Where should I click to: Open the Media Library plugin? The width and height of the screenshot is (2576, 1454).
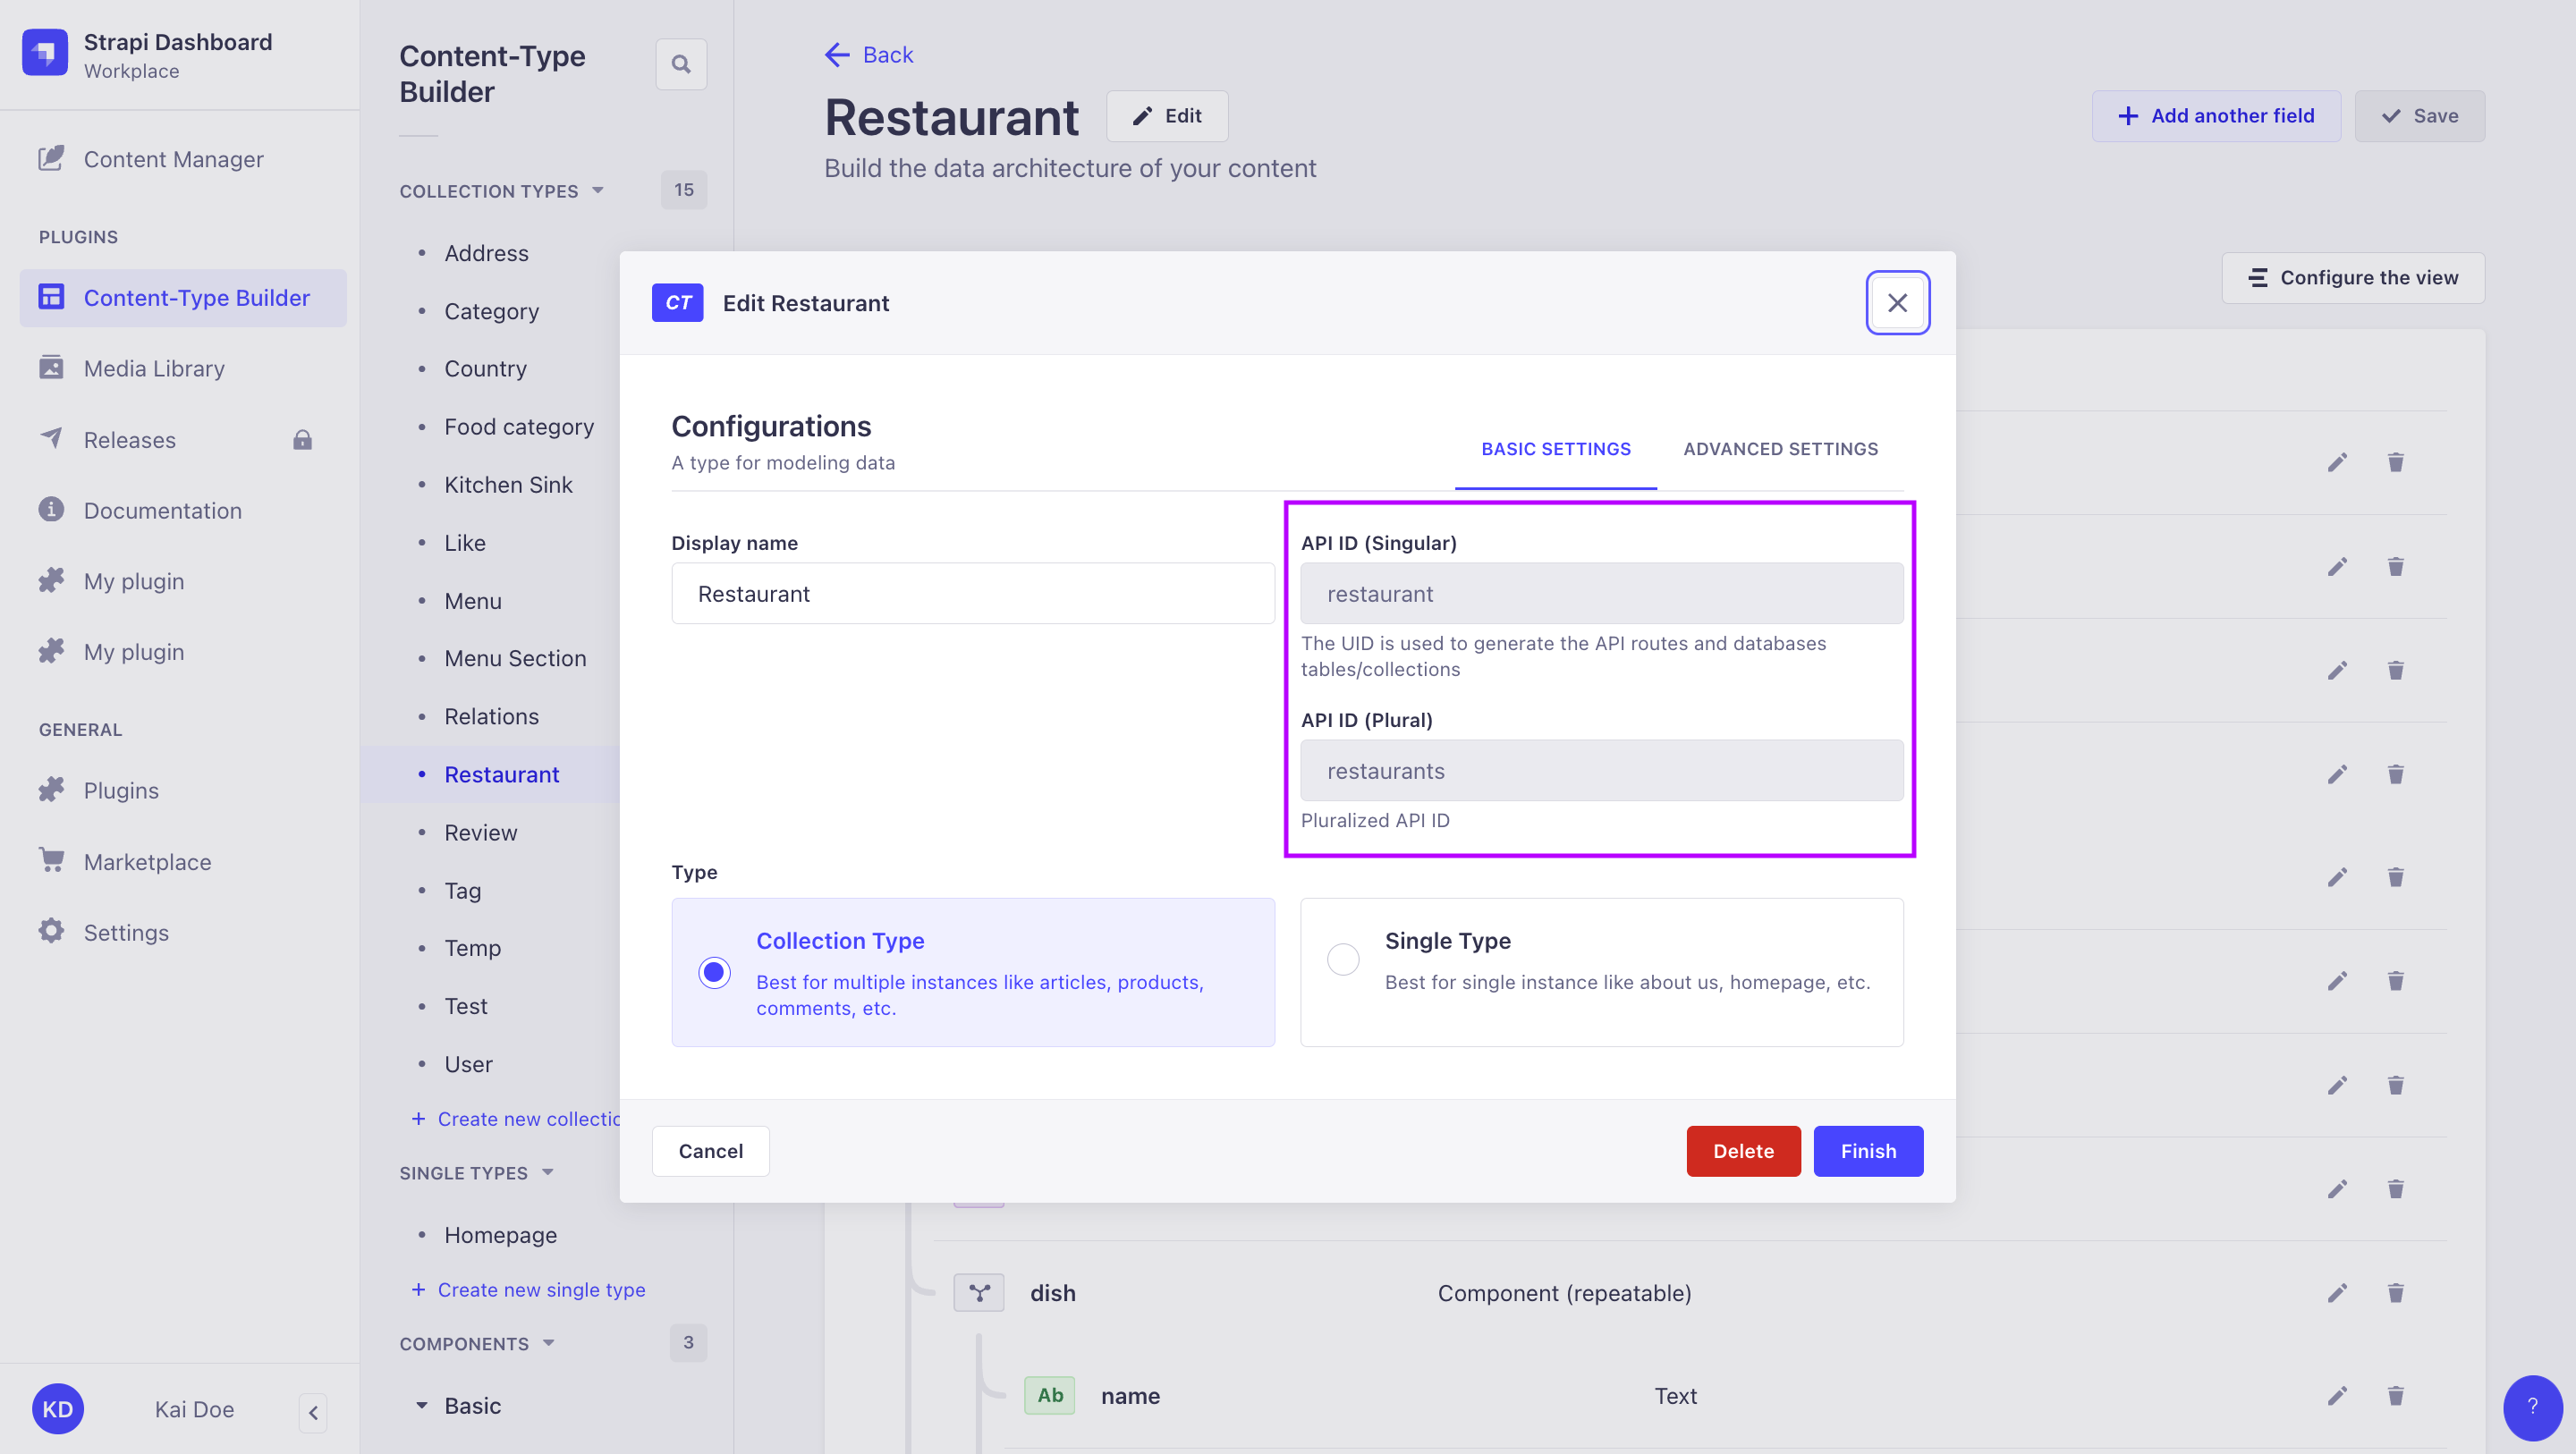(153, 368)
